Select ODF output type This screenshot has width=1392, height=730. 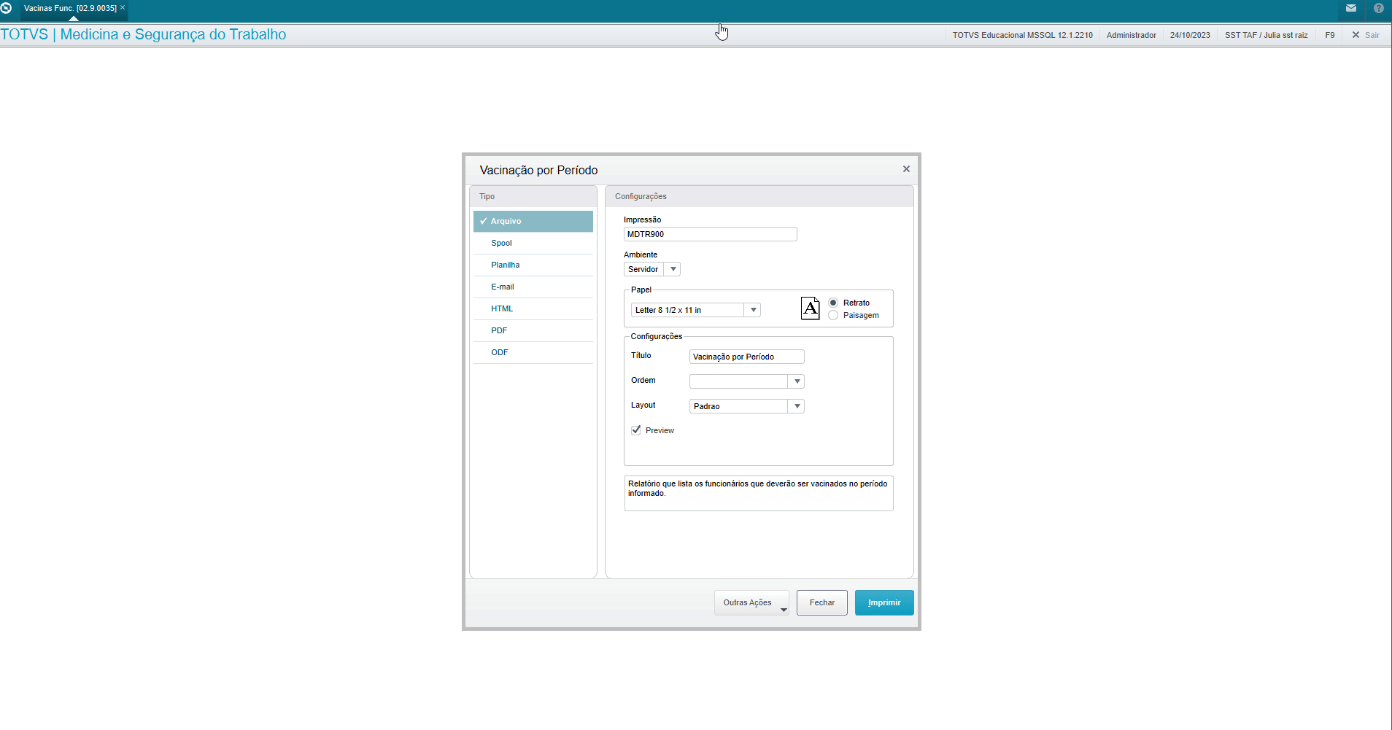[533, 352]
